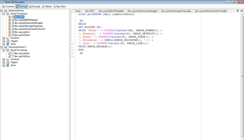Click the Encrypt toolbar button
Image resolution: width=244 pixels, height=140 pixels.
point(34,6)
